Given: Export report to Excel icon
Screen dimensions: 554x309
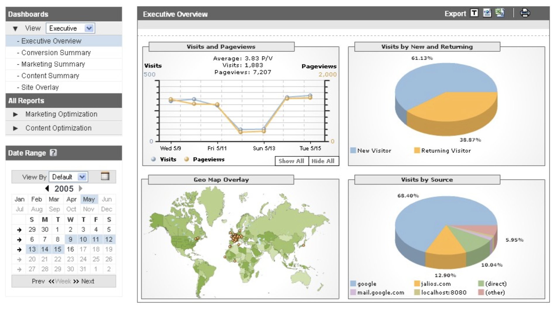Looking at the screenshot, I should (x=500, y=13).
